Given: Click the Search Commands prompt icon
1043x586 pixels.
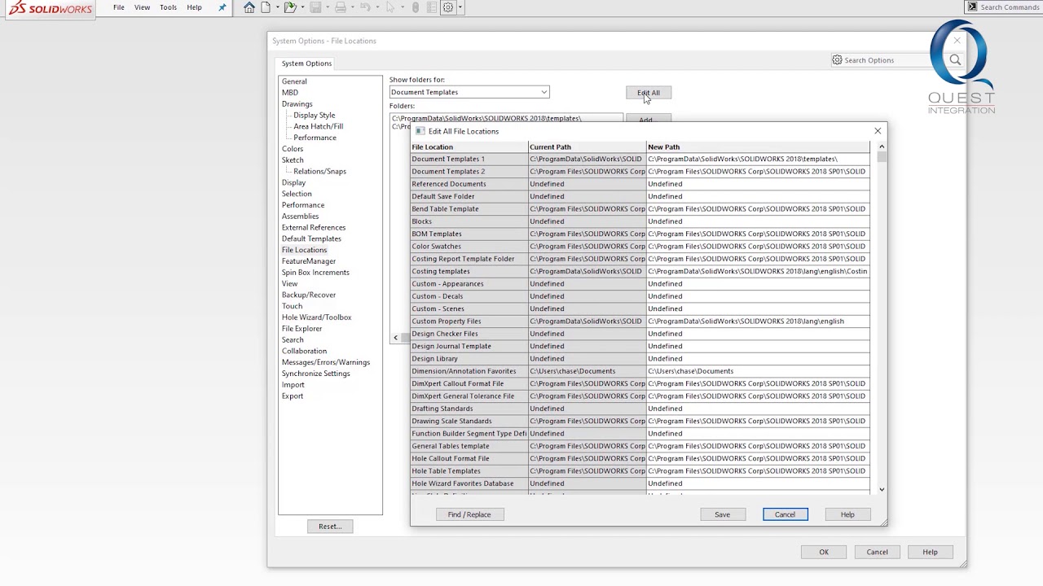Looking at the screenshot, I should [x=972, y=7].
